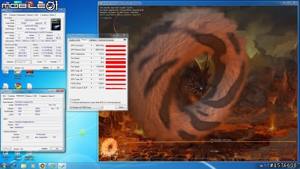
Task: Open Fan Speed percent sensor dropdown arrow
Action: pos(91,58)
